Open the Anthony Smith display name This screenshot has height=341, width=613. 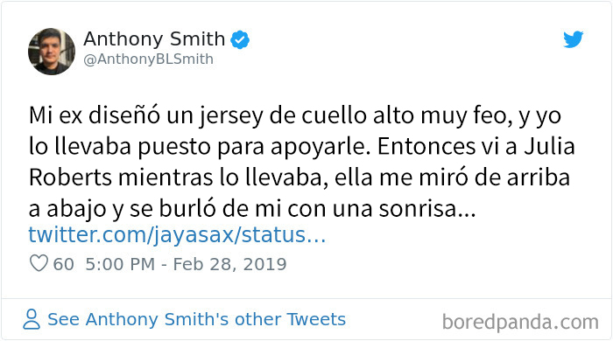tap(154, 39)
